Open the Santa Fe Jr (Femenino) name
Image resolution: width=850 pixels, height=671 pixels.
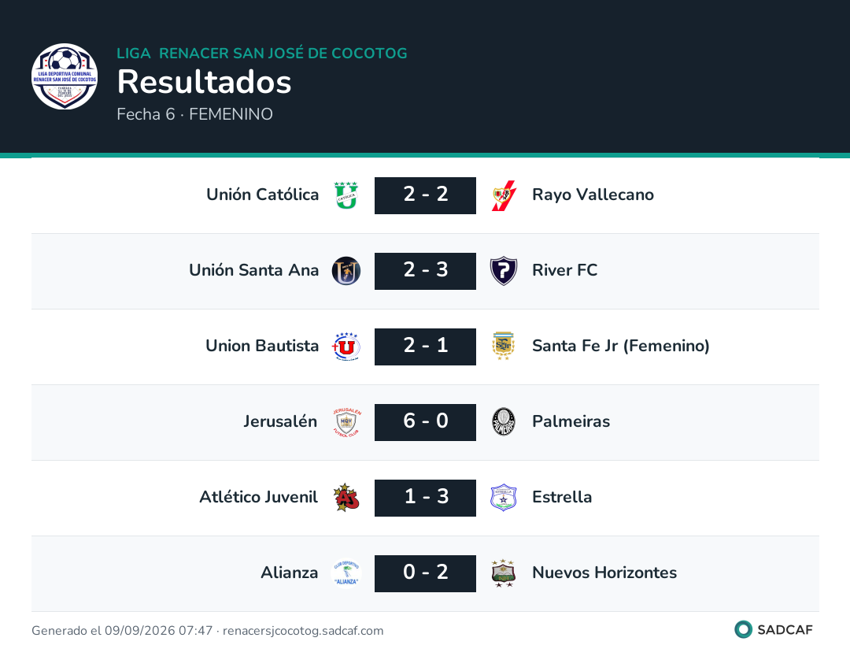[x=621, y=346]
